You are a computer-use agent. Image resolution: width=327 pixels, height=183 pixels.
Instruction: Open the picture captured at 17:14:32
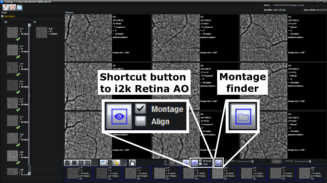pos(264,86)
